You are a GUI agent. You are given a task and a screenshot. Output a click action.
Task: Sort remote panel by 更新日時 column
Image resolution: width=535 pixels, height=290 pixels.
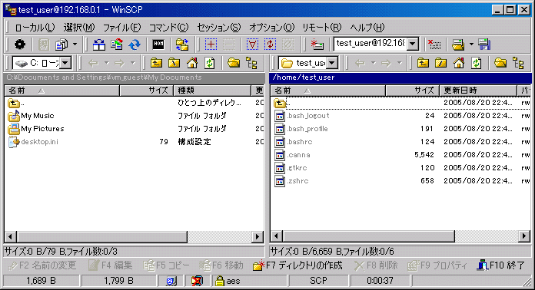(478, 91)
